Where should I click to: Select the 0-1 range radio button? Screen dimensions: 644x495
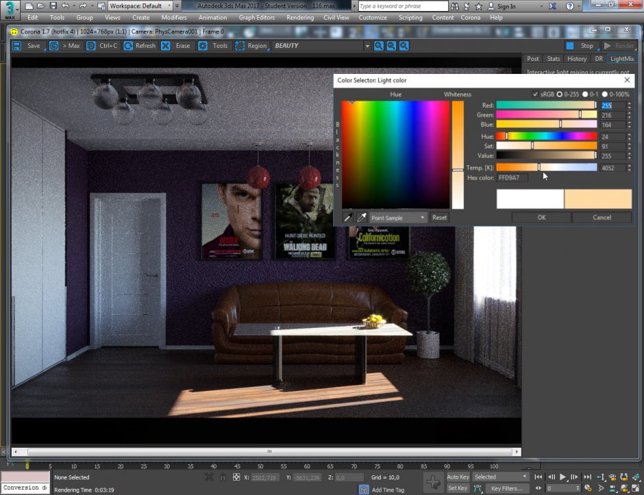(x=585, y=94)
